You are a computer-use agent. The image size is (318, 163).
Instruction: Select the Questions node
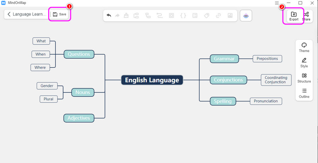79,54
